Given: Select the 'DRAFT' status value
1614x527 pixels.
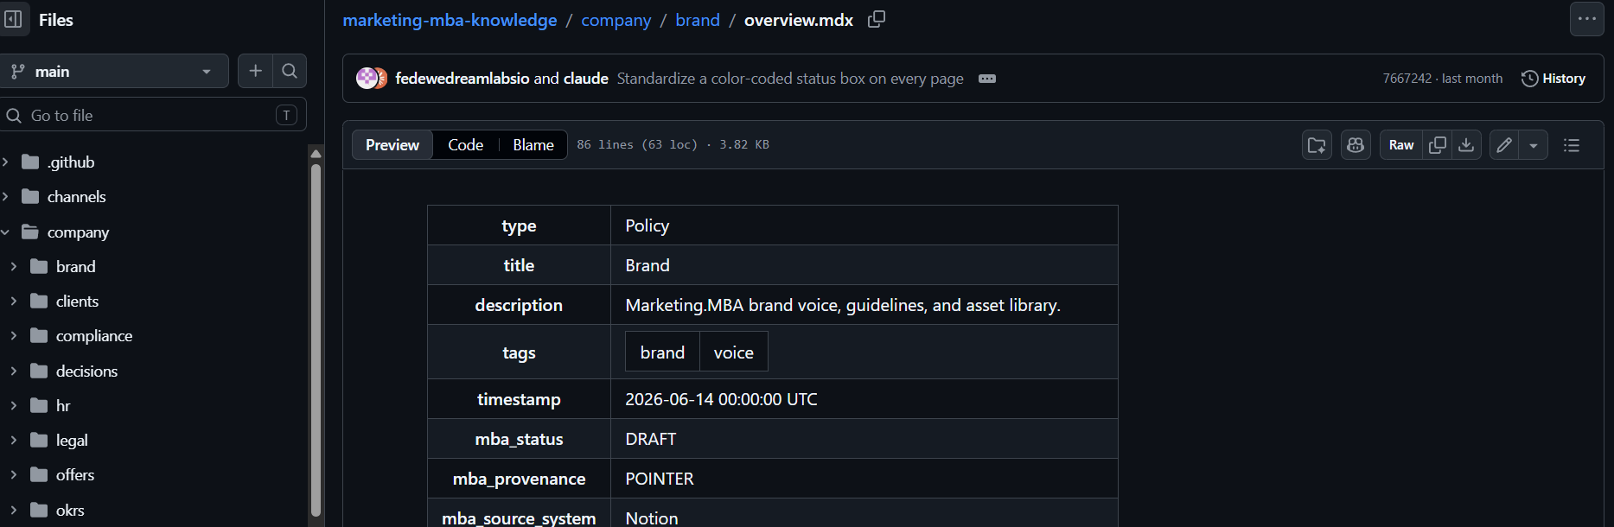Looking at the screenshot, I should [x=650, y=439].
